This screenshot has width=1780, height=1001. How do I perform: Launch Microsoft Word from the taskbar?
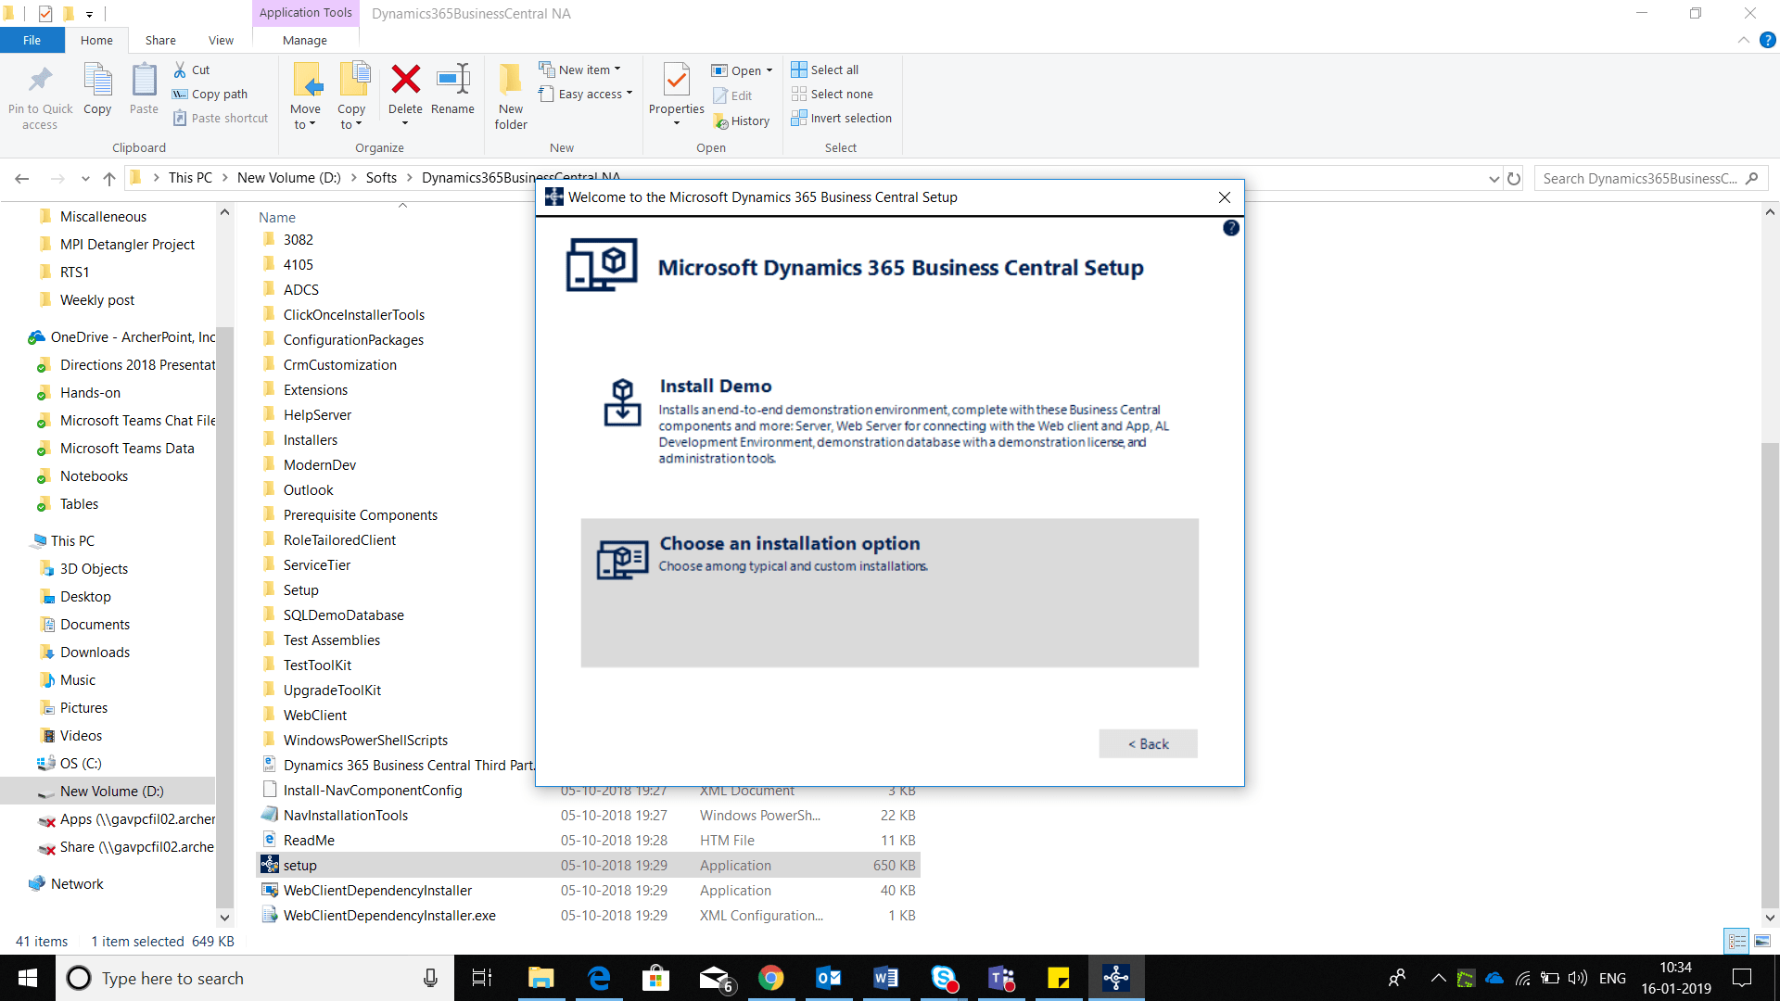coord(885,978)
